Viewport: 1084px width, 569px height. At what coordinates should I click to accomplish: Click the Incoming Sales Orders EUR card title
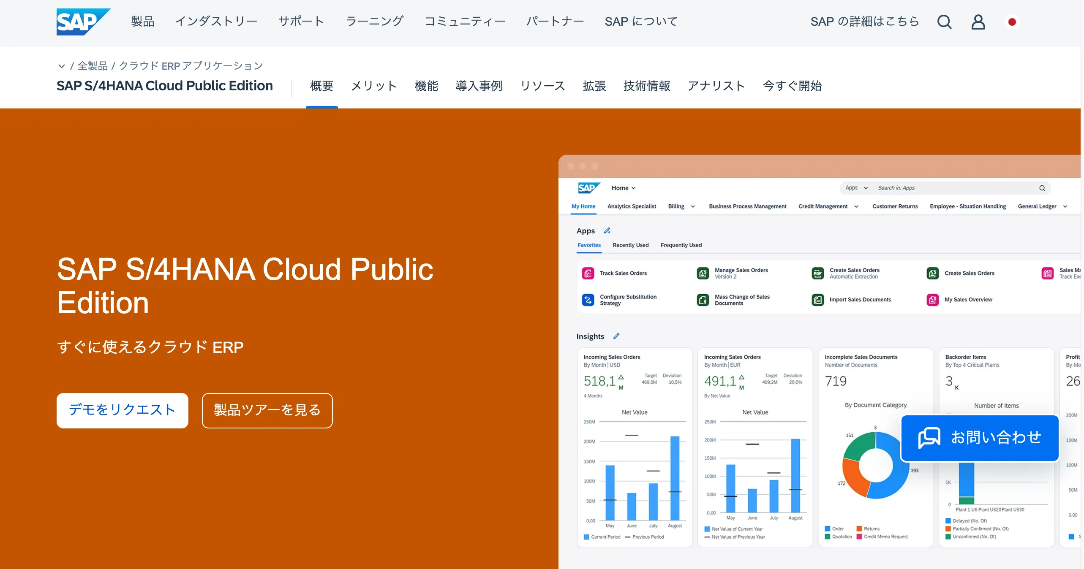pos(732,357)
